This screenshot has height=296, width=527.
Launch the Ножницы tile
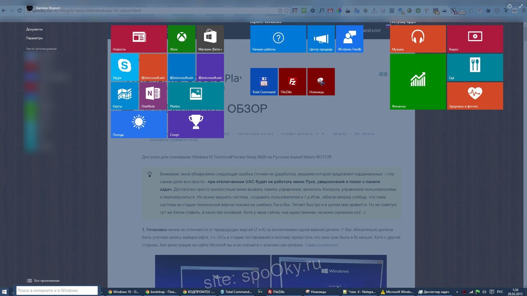(321, 81)
